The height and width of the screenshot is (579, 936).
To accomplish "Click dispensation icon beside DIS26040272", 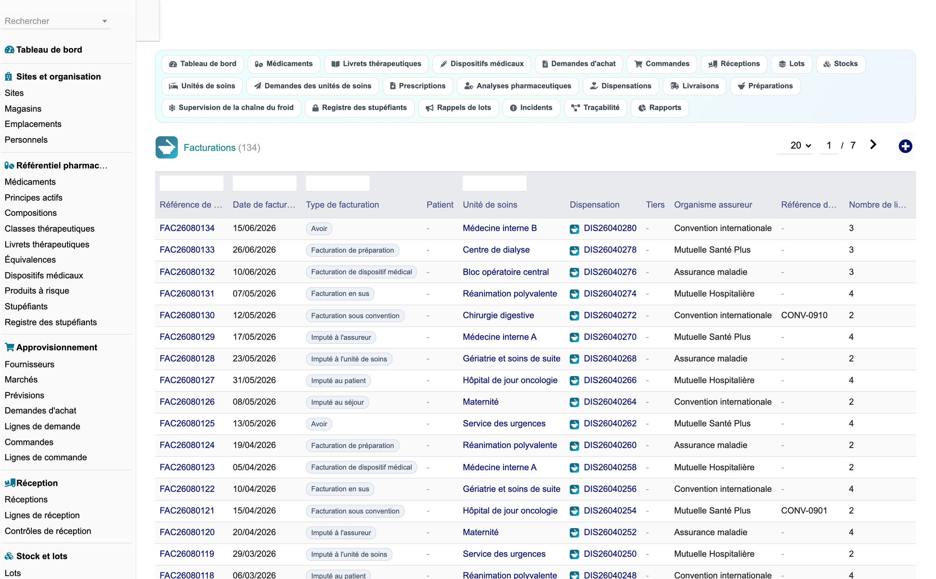I will click(x=574, y=315).
